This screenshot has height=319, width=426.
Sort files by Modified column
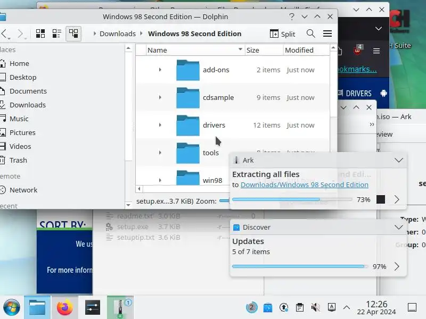[x=306, y=50]
